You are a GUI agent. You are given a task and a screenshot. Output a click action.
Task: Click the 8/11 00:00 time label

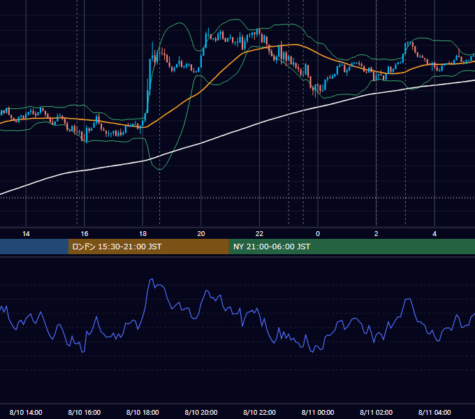[318, 412]
